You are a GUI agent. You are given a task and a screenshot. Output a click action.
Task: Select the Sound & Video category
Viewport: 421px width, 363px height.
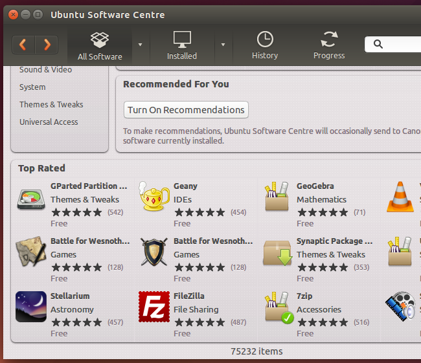click(45, 69)
